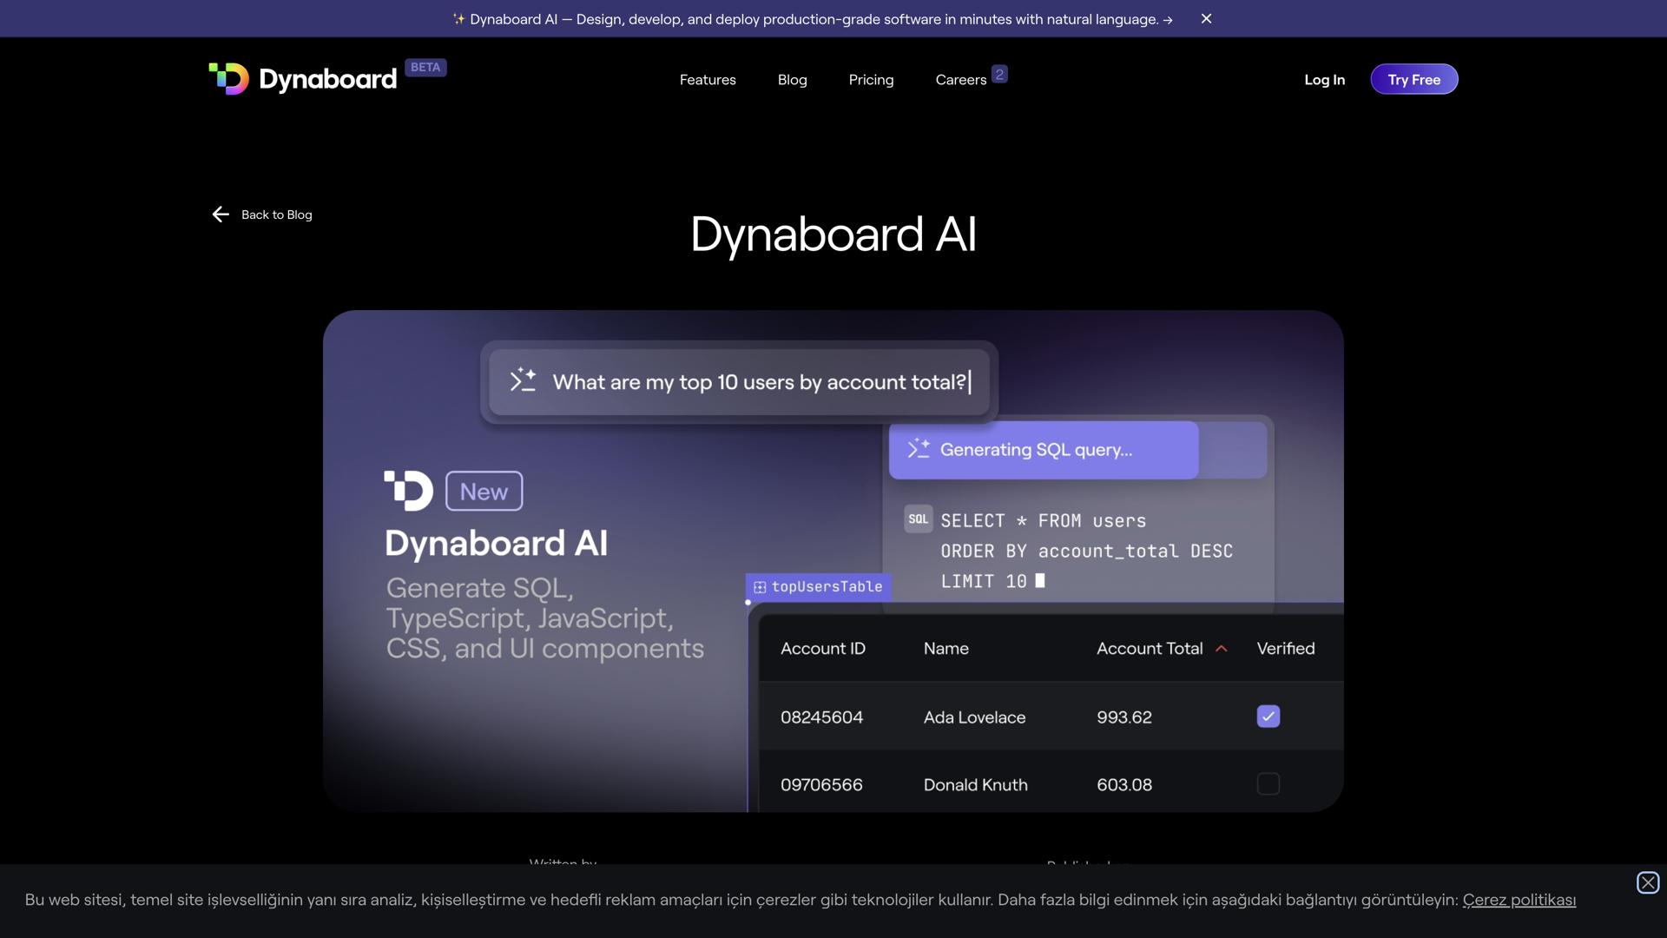Image resolution: width=1667 pixels, height=938 pixels.
Task: Click the Account Total sort chevron
Action: pos(1221,648)
